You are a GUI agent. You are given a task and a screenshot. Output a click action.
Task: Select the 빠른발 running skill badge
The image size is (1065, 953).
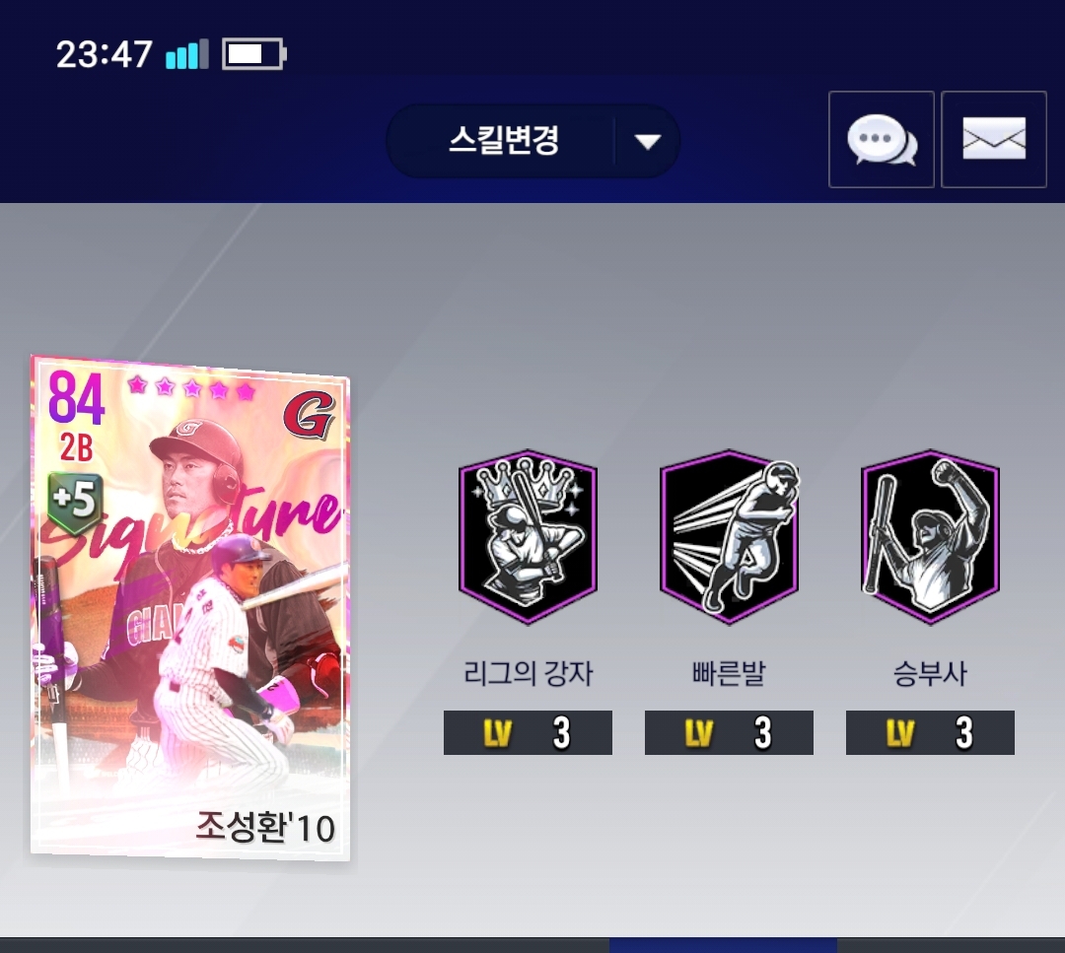tap(729, 536)
